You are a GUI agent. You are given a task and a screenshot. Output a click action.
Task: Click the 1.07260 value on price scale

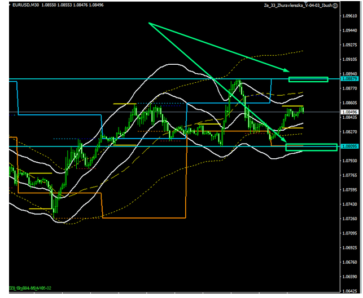350,219
